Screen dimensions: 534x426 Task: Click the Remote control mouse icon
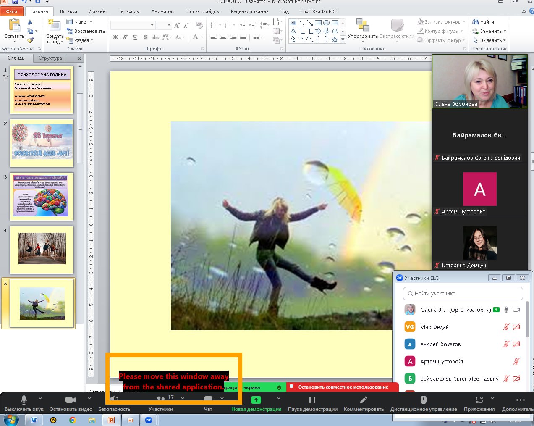423,400
